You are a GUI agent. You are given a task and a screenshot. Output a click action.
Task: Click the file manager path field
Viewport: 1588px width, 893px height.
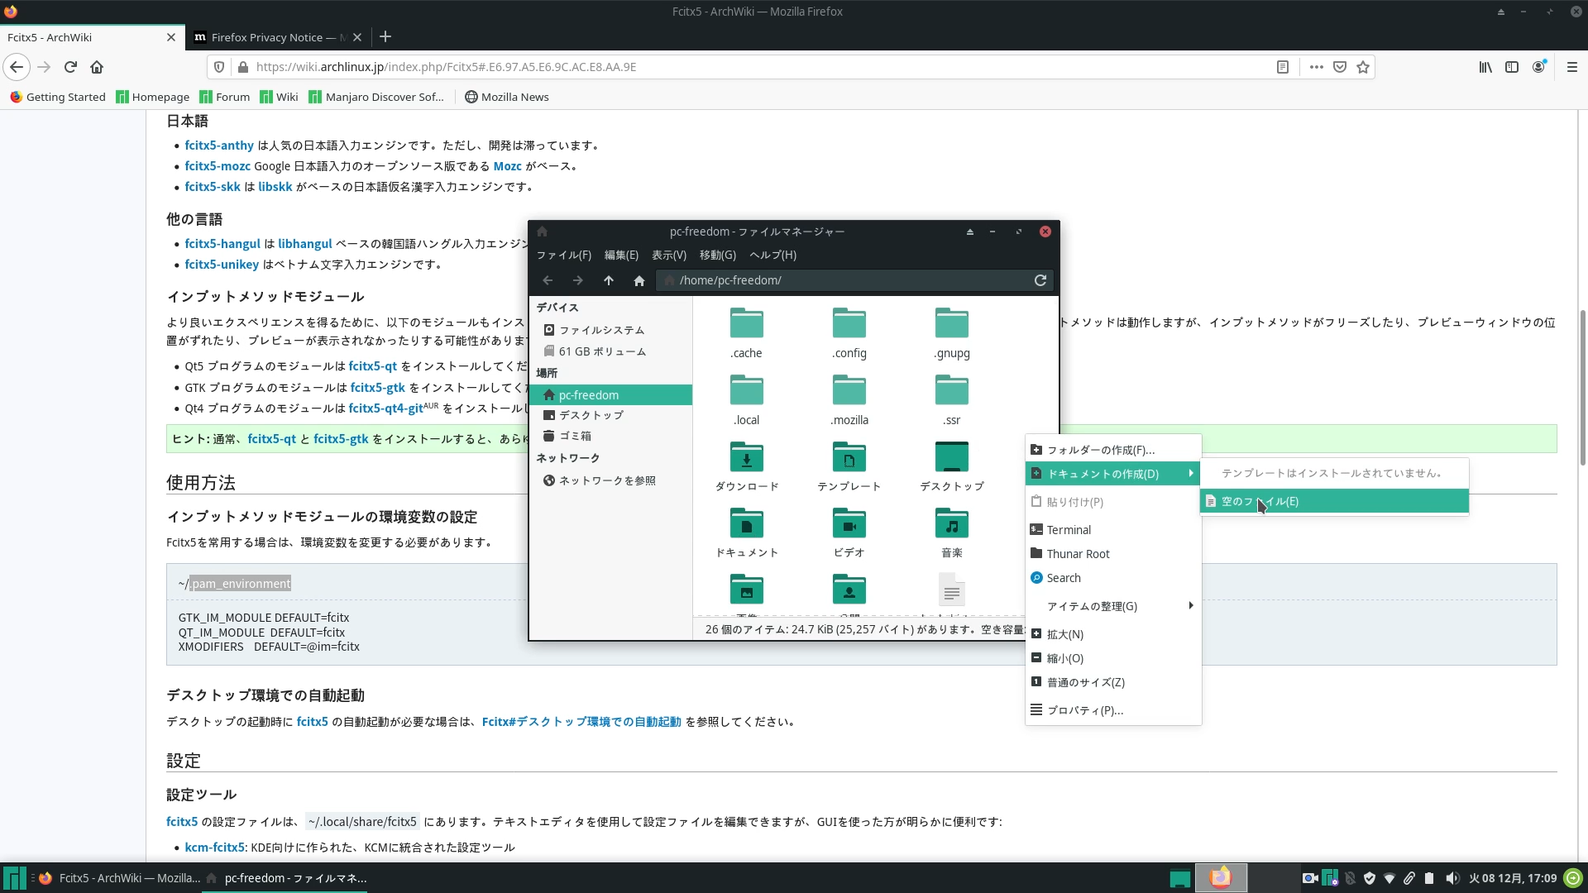[844, 280]
